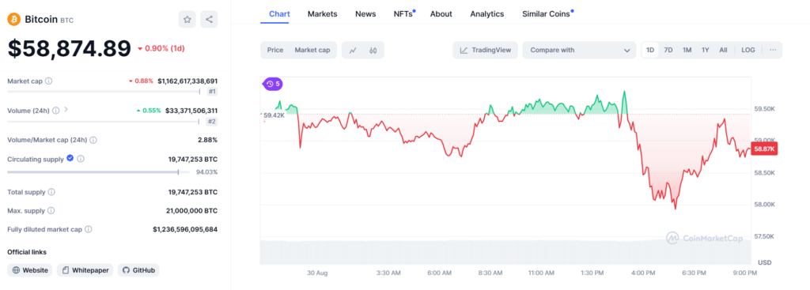Click the #1 market cap rank badge

(x=212, y=92)
